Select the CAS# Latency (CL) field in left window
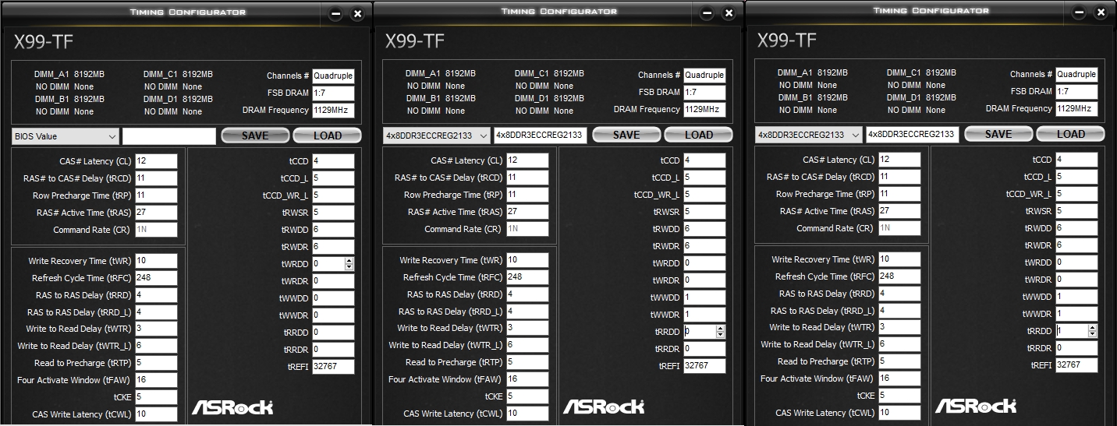Viewport: 1117px width, 426px height. (156, 161)
